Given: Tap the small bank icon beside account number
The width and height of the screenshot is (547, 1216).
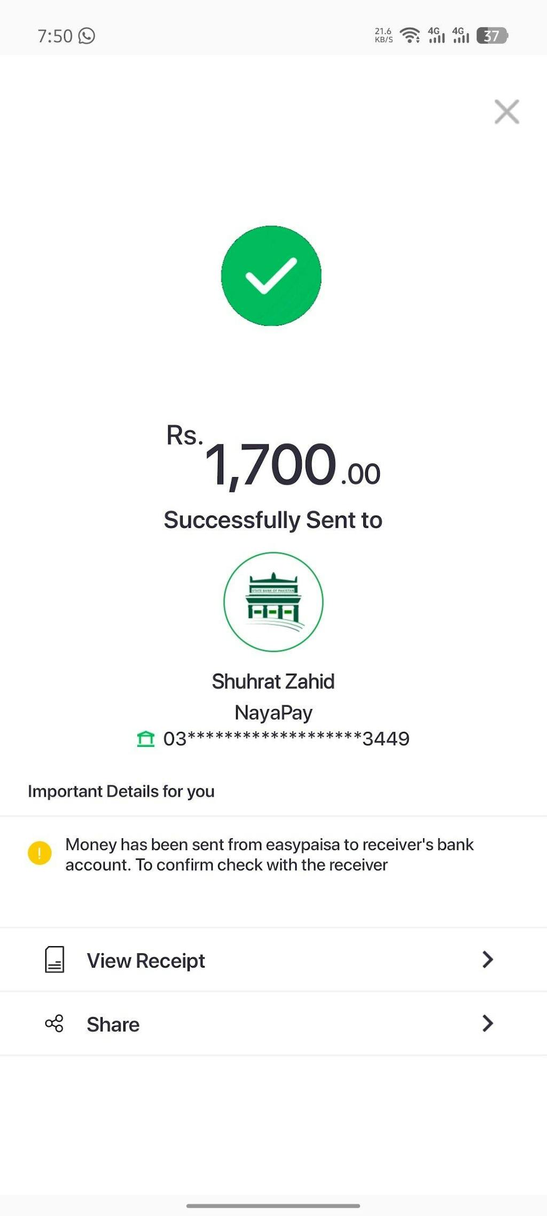Looking at the screenshot, I should (x=146, y=739).
